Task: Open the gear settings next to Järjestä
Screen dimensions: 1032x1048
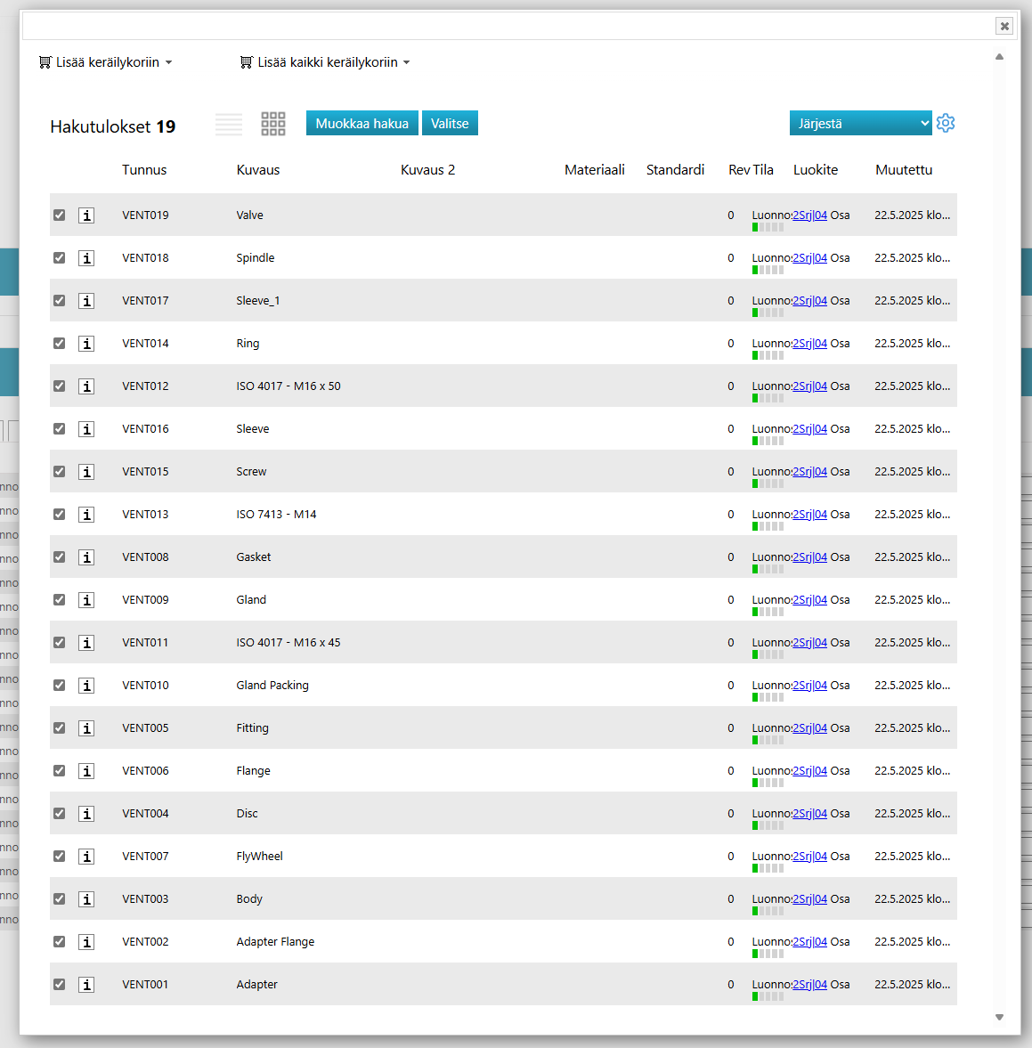Action: 946,123
